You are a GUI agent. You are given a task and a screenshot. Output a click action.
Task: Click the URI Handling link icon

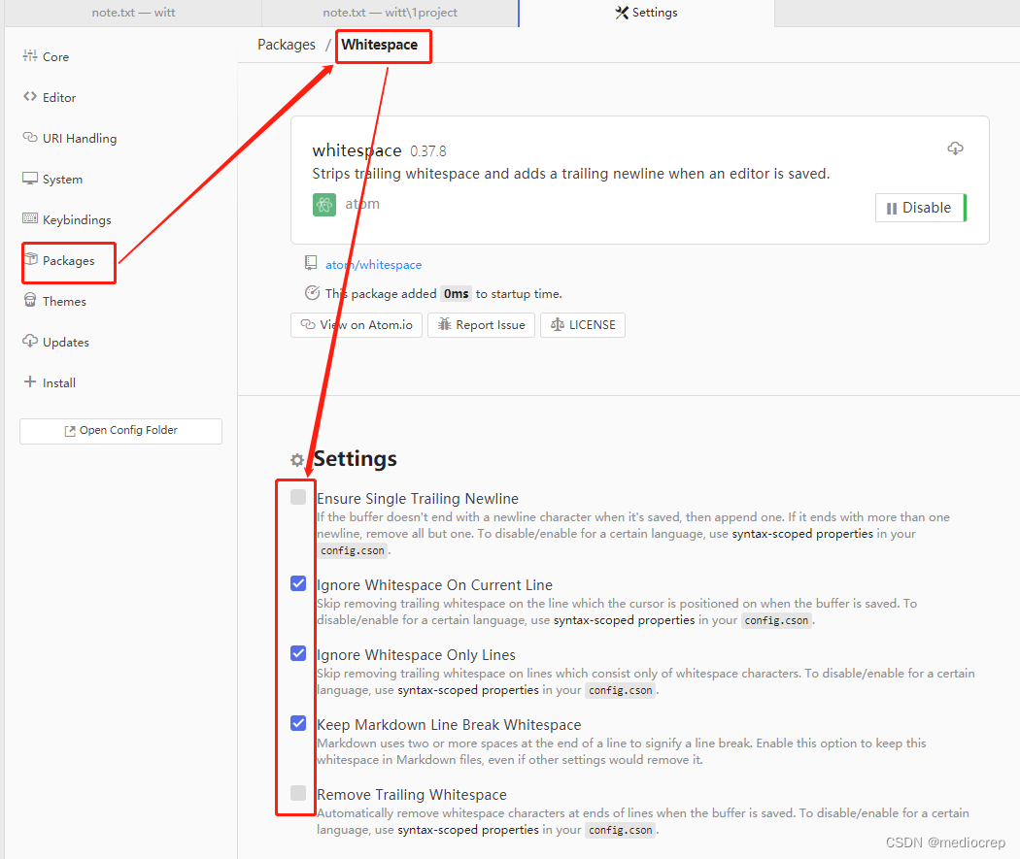pos(30,137)
